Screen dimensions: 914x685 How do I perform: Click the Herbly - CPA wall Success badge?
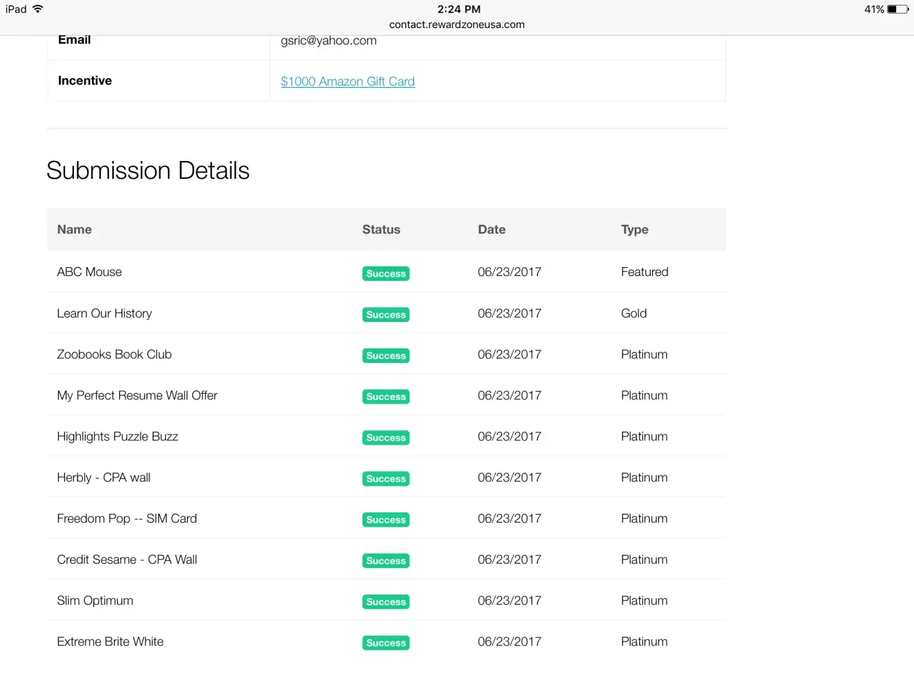click(386, 479)
